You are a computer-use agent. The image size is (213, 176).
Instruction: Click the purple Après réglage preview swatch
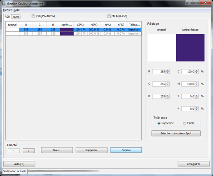190,48
